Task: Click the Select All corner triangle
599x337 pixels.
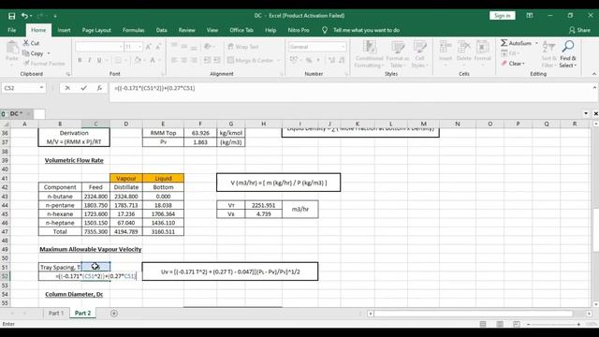Action: pos(5,124)
